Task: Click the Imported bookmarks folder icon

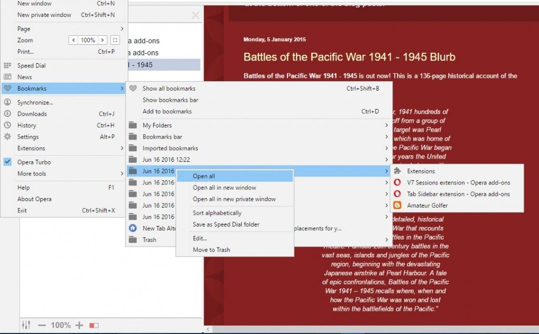Action: point(133,148)
